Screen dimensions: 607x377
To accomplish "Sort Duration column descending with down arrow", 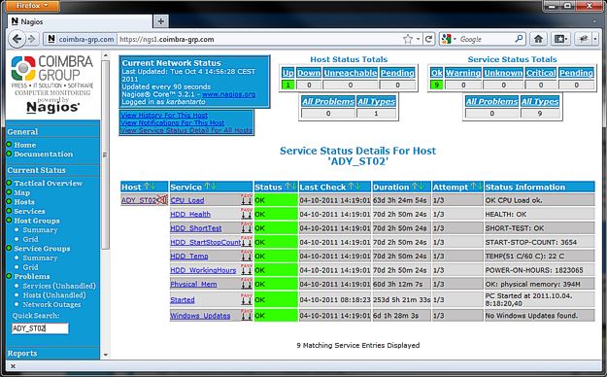I will coord(421,187).
